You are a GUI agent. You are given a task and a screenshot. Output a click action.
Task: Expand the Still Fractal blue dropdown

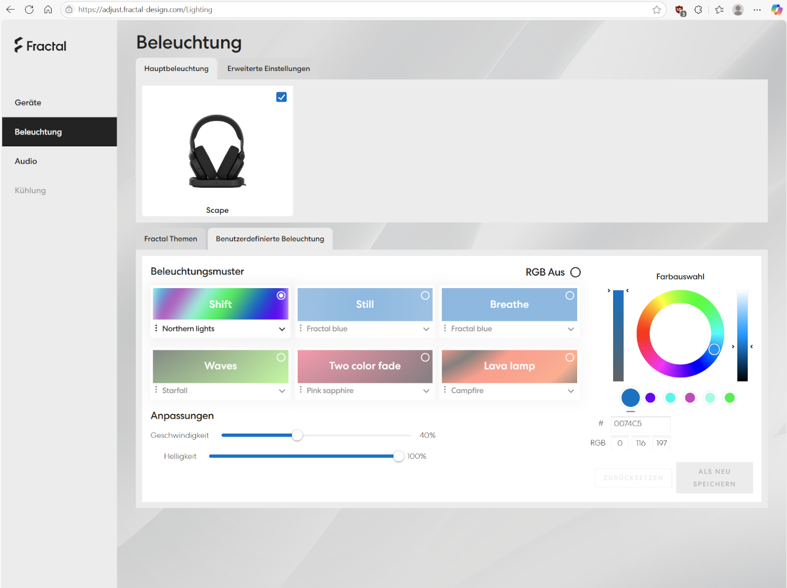coord(426,329)
